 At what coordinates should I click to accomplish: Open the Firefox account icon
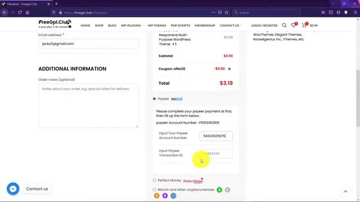tap(339, 12)
